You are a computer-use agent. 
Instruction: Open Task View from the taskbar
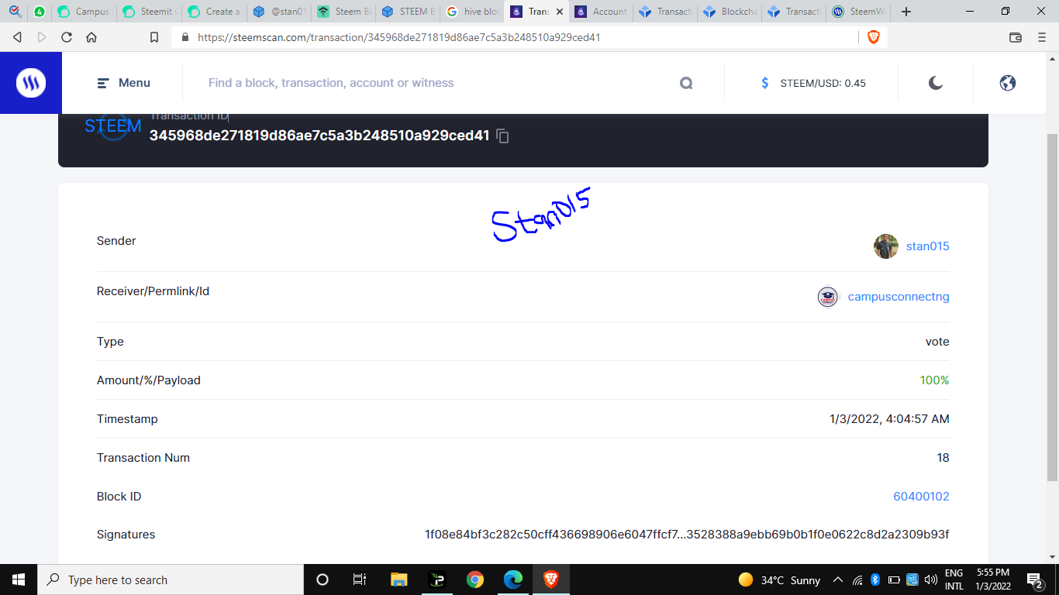click(x=360, y=580)
